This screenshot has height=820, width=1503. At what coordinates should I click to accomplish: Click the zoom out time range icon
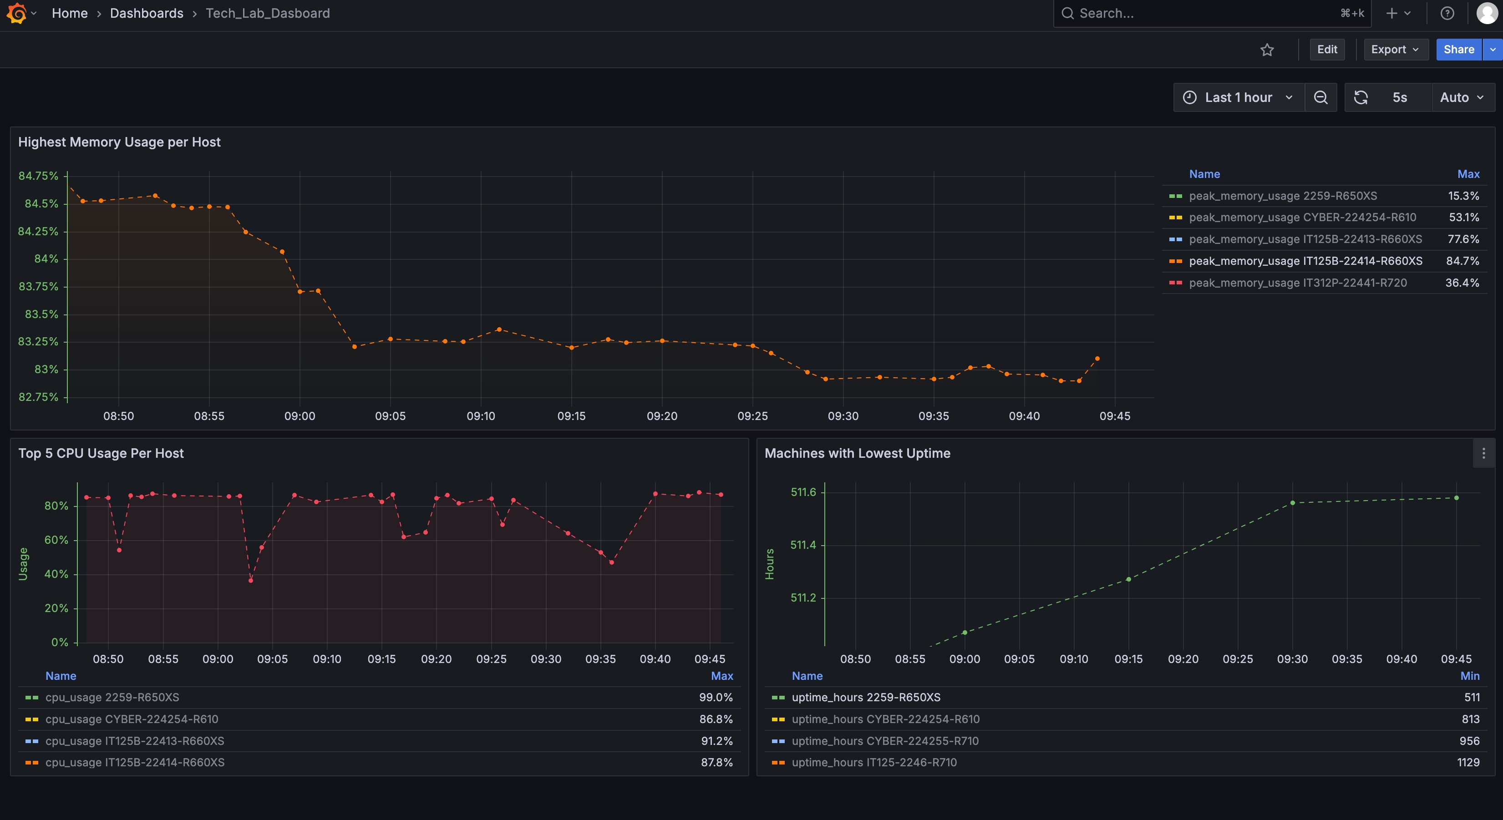coord(1320,97)
